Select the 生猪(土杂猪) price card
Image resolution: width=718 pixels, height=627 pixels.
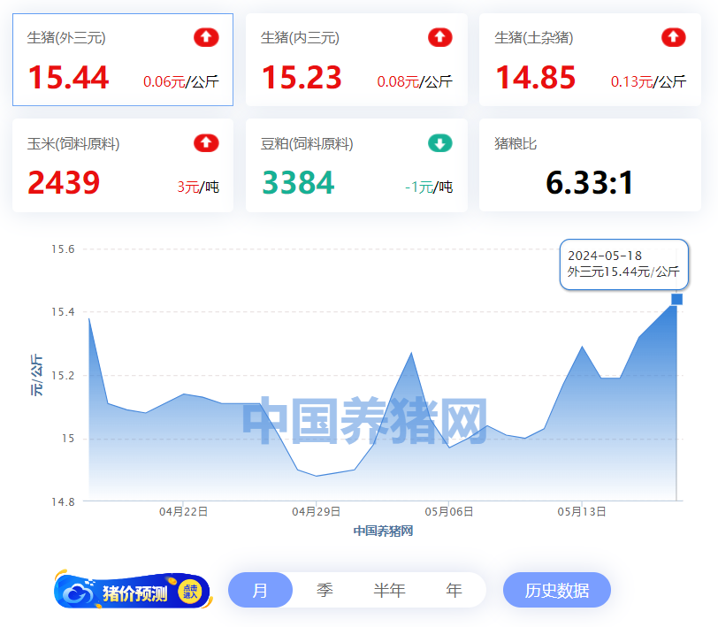[590, 59]
